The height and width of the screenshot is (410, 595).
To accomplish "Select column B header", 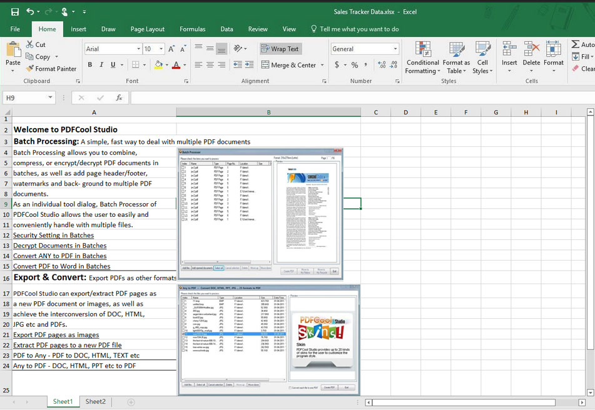I will (x=268, y=112).
